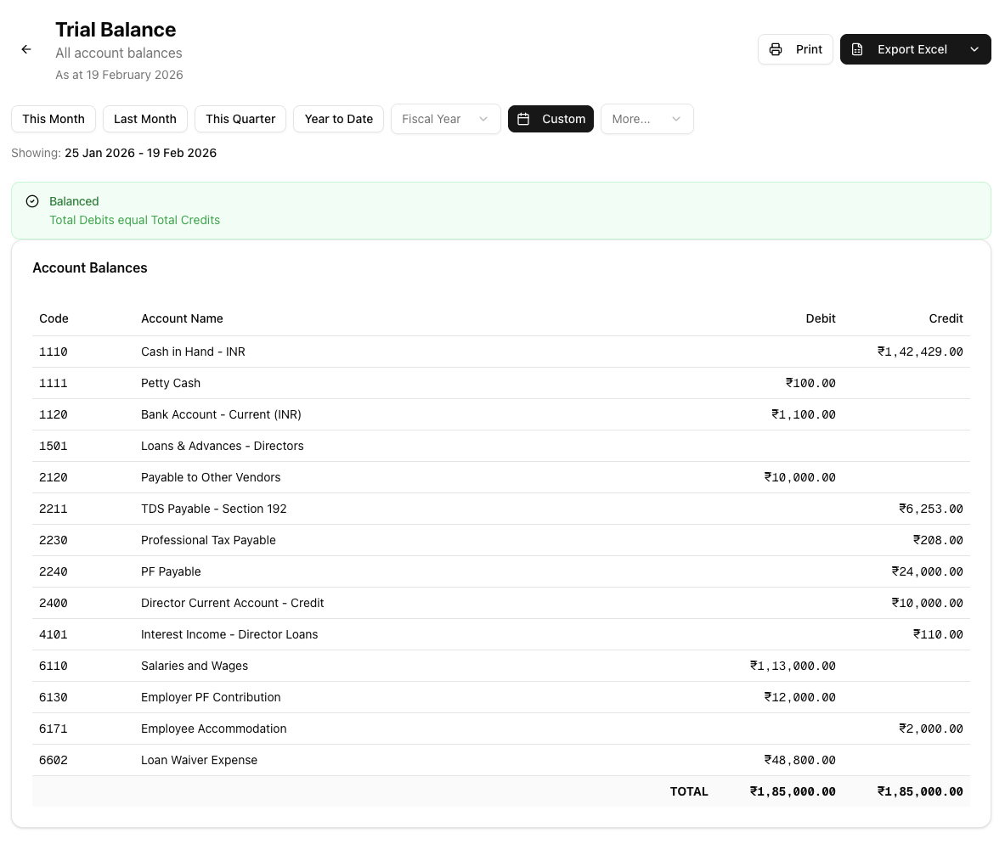This screenshot has height=844, width=1005.
Task: Click the spreadsheet icon on Export Excel
Action: click(x=858, y=49)
